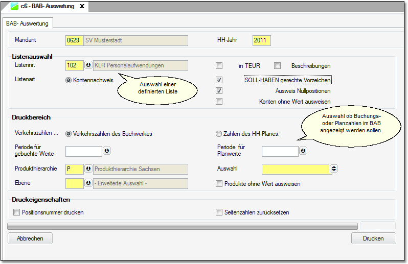This screenshot has height=264, width=408.
Task: Toggle the Beschreibungen checkbox
Action: click(x=278, y=66)
